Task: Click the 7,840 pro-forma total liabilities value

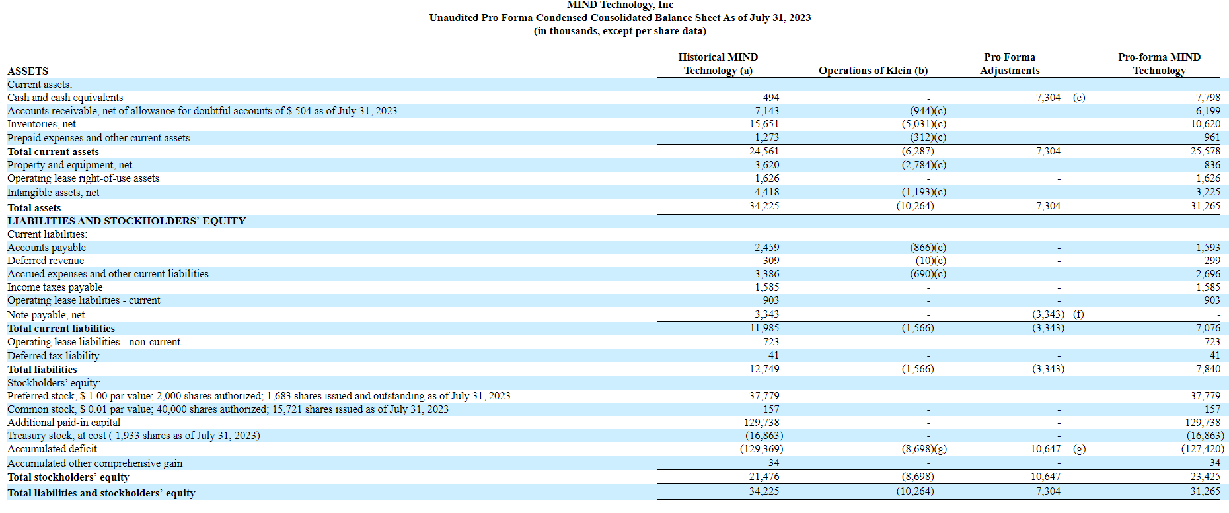Action: tap(1208, 369)
